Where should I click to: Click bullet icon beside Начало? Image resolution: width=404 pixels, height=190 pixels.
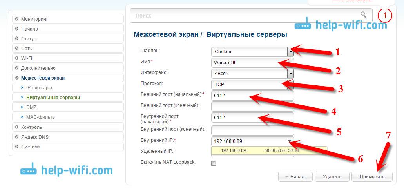(x=17, y=29)
